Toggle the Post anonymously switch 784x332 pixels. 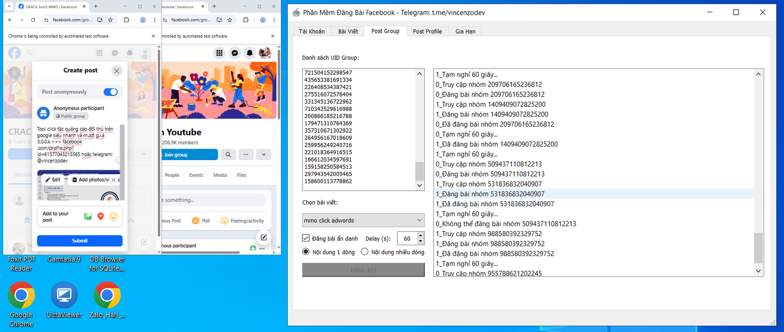tap(111, 92)
